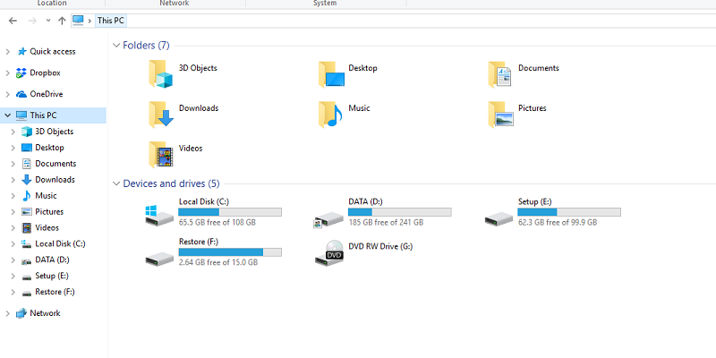Select Restore (F:) in the sidebar tree
The height and width of the screenshot is (358, 716).
(55, 292)
